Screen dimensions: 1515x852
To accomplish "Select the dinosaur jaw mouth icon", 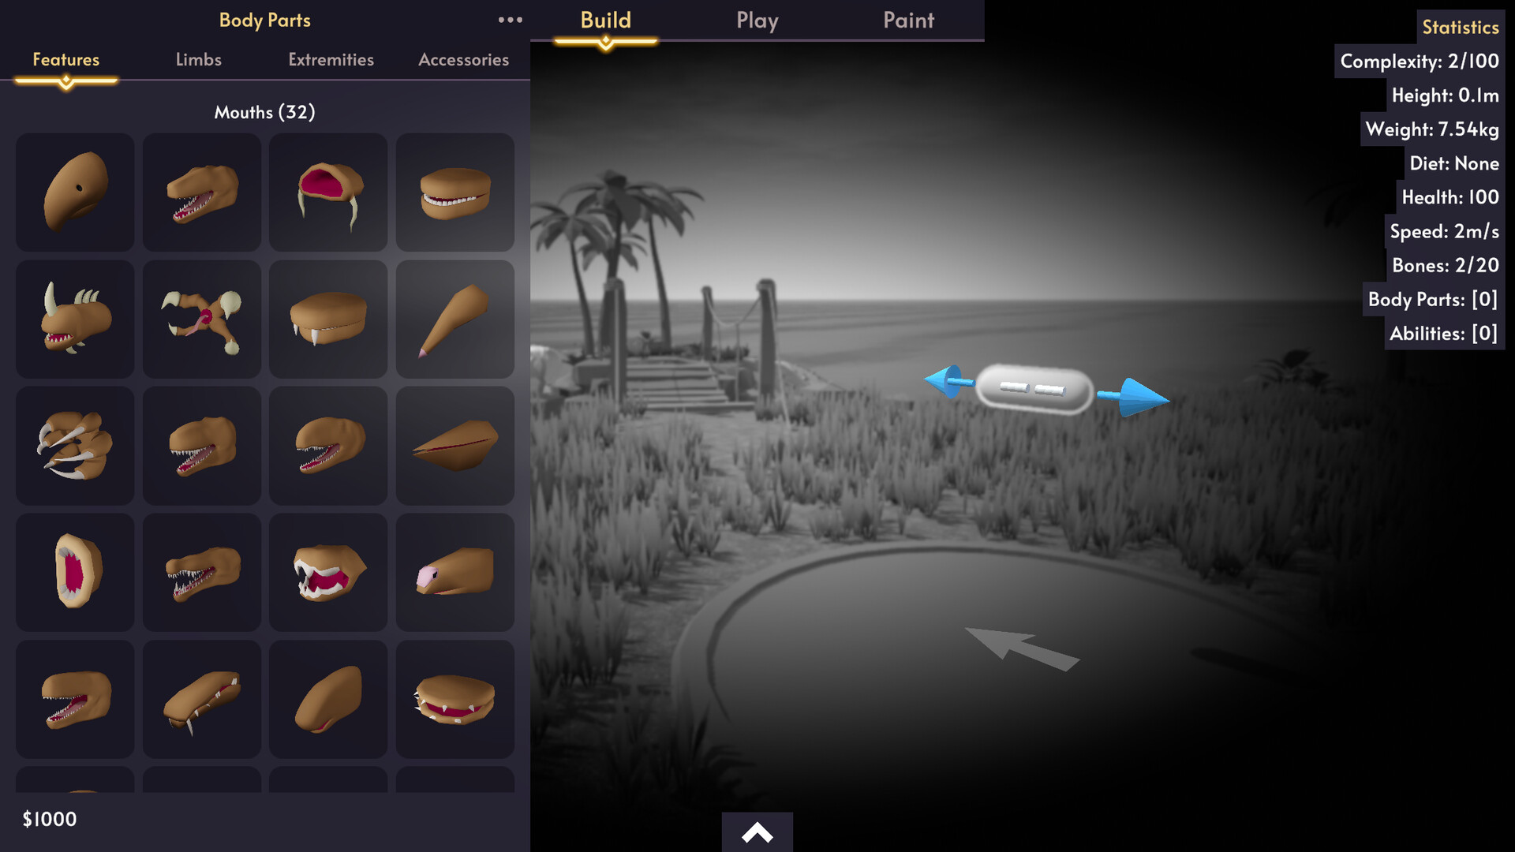I will click(x=201, y=192).
